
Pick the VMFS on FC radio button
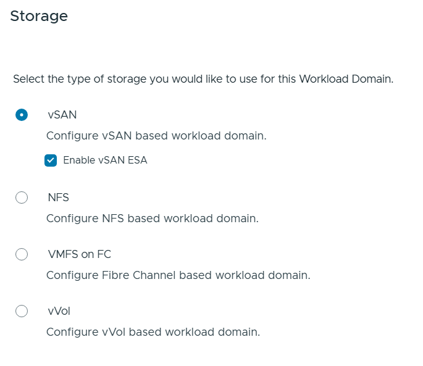(22, 254)
